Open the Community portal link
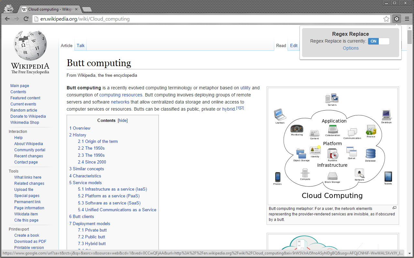Viewport: 414px width, 258px height. coord(30,150)
